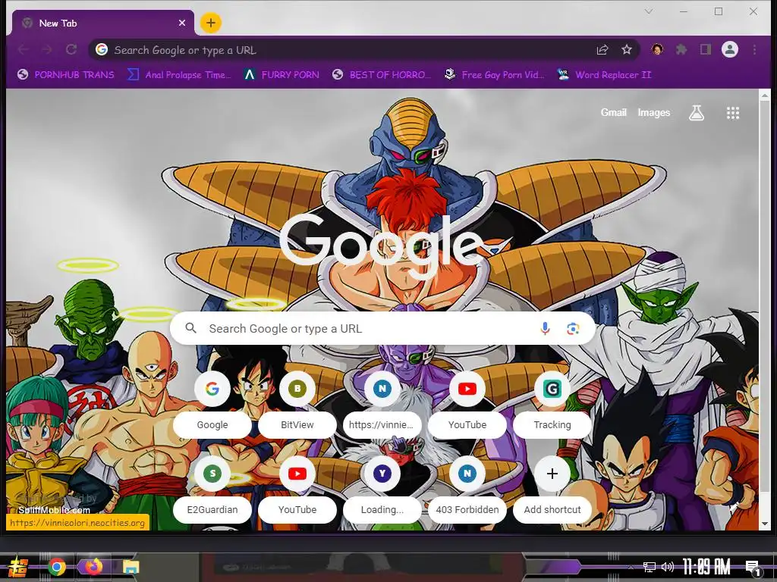
Task: Open the BEST OF HORRO... bookmark
Action: coord(382,75)
